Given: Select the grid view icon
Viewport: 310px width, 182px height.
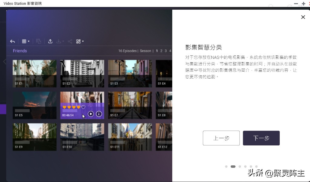Looking at the screenshot, I should (x=25, y=41).
